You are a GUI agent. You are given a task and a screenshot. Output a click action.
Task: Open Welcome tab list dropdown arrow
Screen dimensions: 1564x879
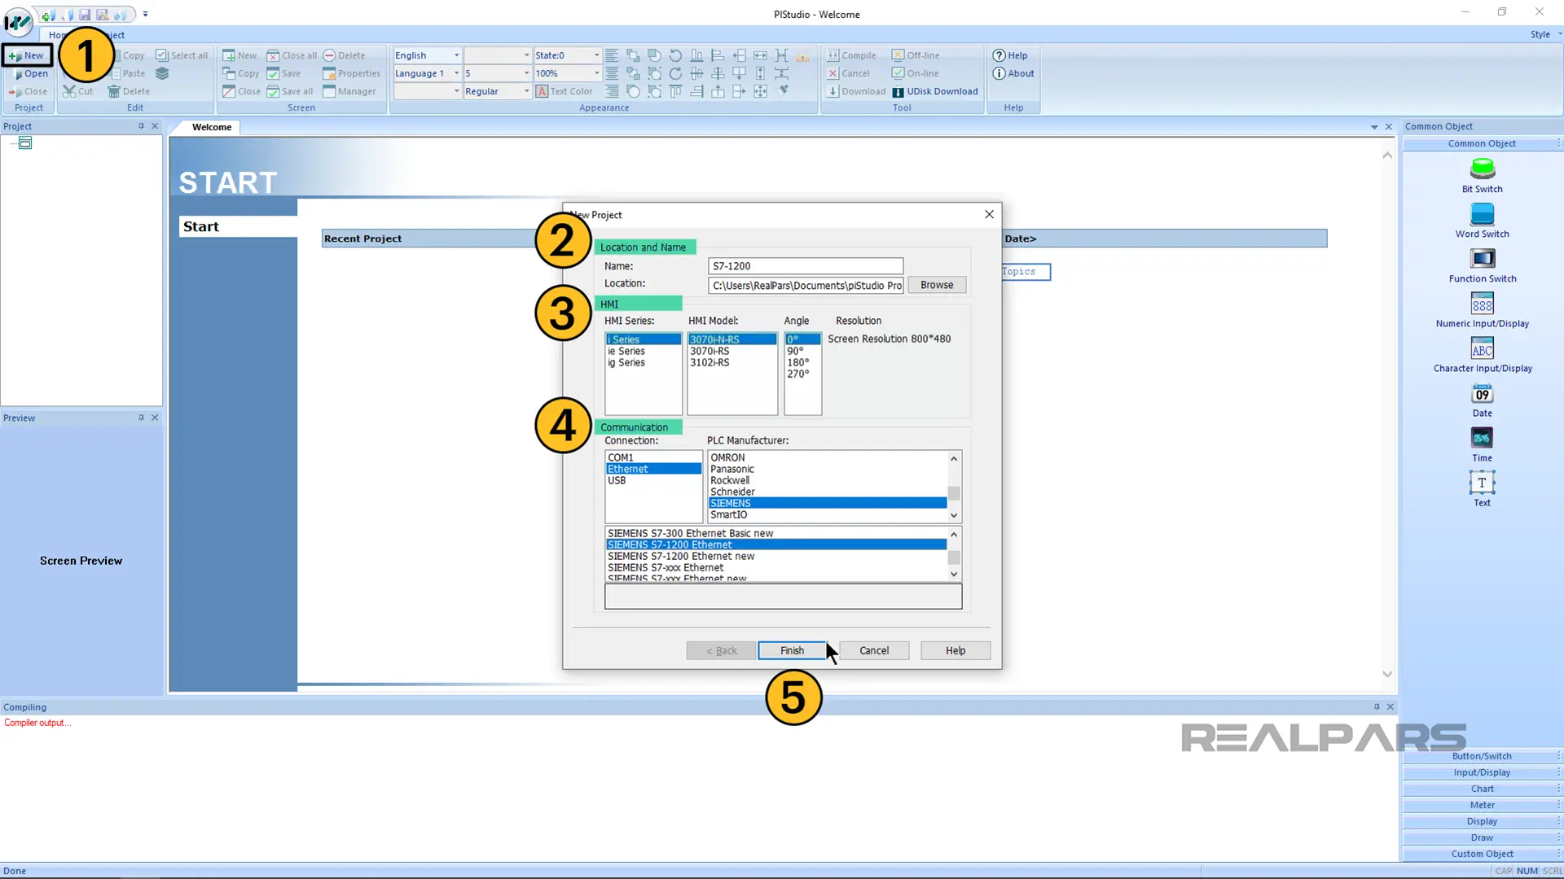[1374, 127]
